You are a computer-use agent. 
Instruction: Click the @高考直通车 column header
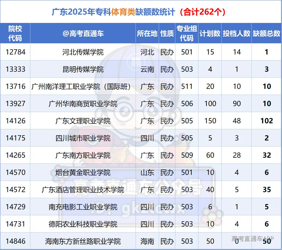point(83,34)
